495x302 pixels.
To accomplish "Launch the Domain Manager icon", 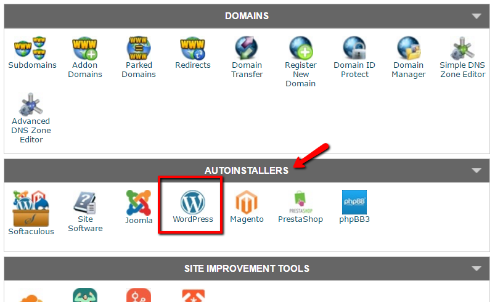I will pos(409,48).
